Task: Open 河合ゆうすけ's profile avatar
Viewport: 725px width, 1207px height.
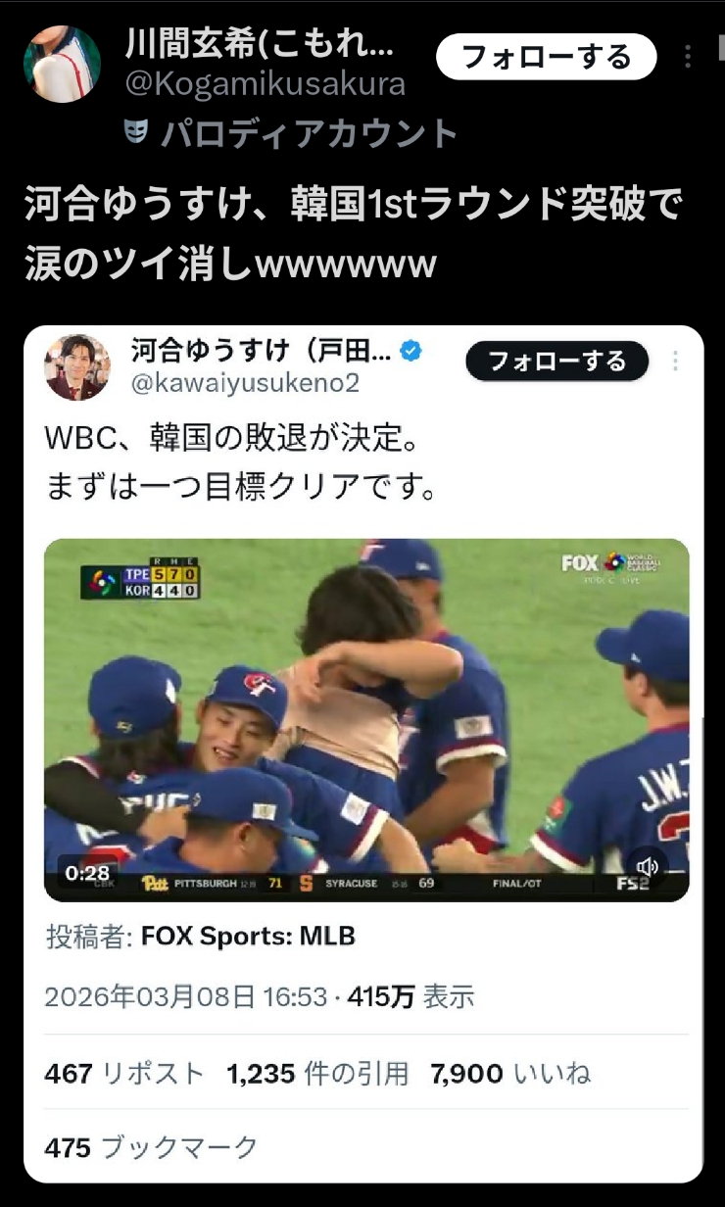Action: 77,367
